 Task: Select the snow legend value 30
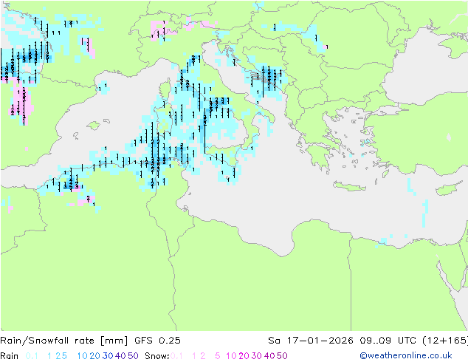click(x=257, y=356)
